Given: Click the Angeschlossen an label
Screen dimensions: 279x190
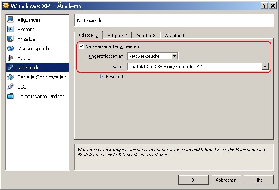Looking at the screenshot, I should pos(107,56).
